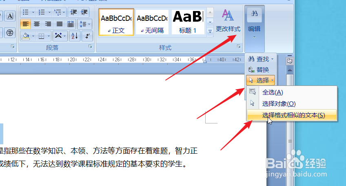Viewport: 346px width, 186px height.
Task: Click the vertical scrollbar thumb
Action: [290, 141]
